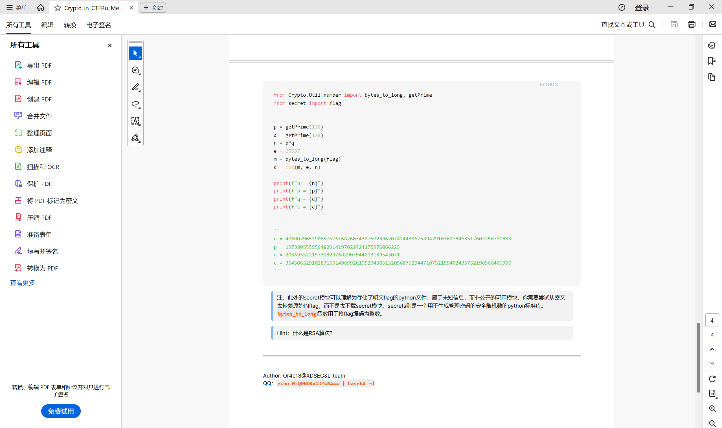Screen dimensions: 722x428
Task: Click the 免费试用 button
Action: click(x=61, y=411)
